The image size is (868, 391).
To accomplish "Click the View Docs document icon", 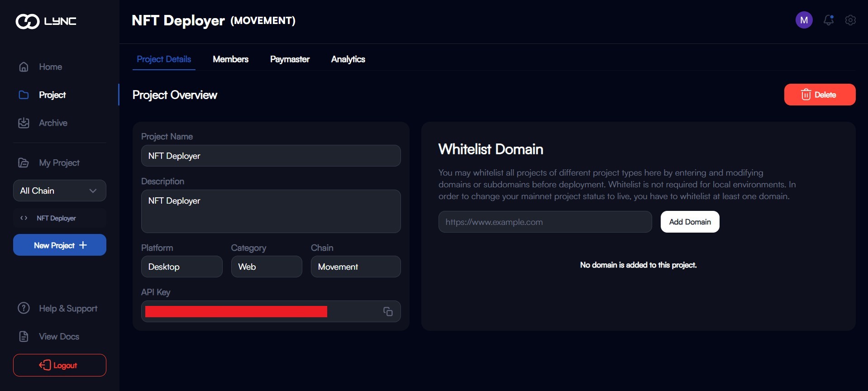I will 24,337.
